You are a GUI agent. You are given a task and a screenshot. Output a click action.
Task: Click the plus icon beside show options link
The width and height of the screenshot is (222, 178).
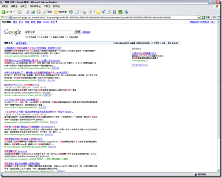click(17, 43)
